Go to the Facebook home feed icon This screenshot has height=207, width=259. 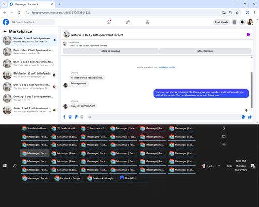109,22
